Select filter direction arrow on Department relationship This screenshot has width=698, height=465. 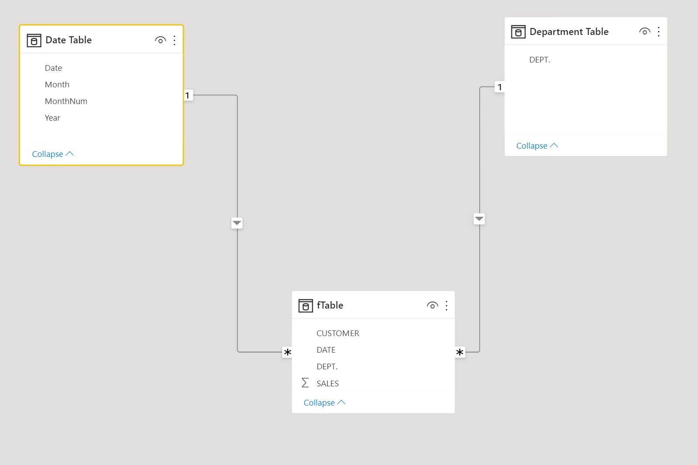pos(479,219)
